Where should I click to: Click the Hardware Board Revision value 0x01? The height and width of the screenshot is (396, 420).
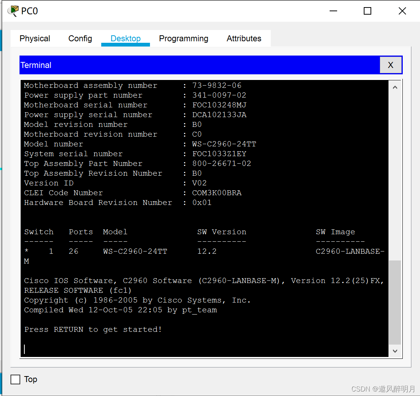coord(202,203)
